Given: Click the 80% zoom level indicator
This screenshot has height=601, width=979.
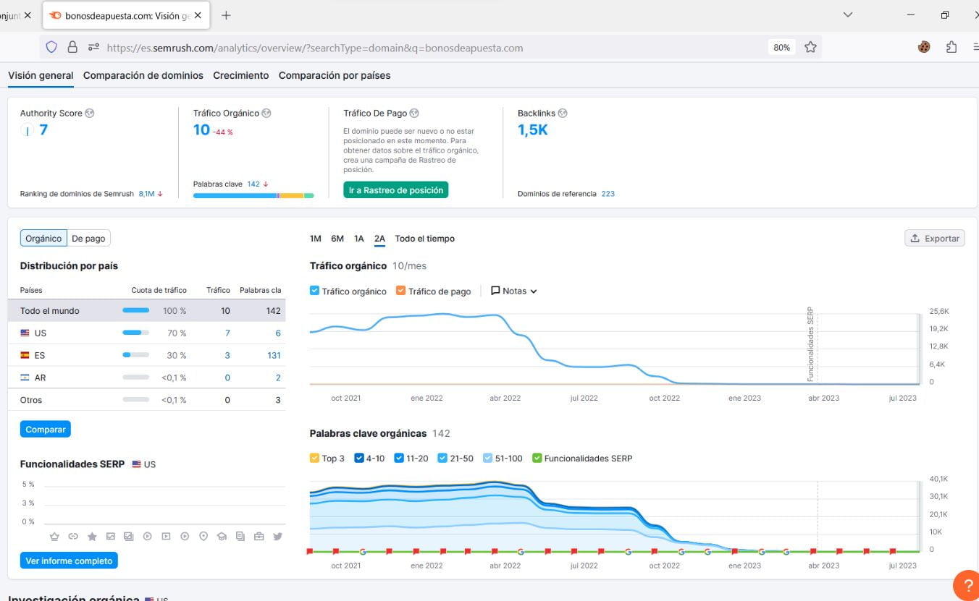Looking at the screenshot, I should (x=781, y=47).
